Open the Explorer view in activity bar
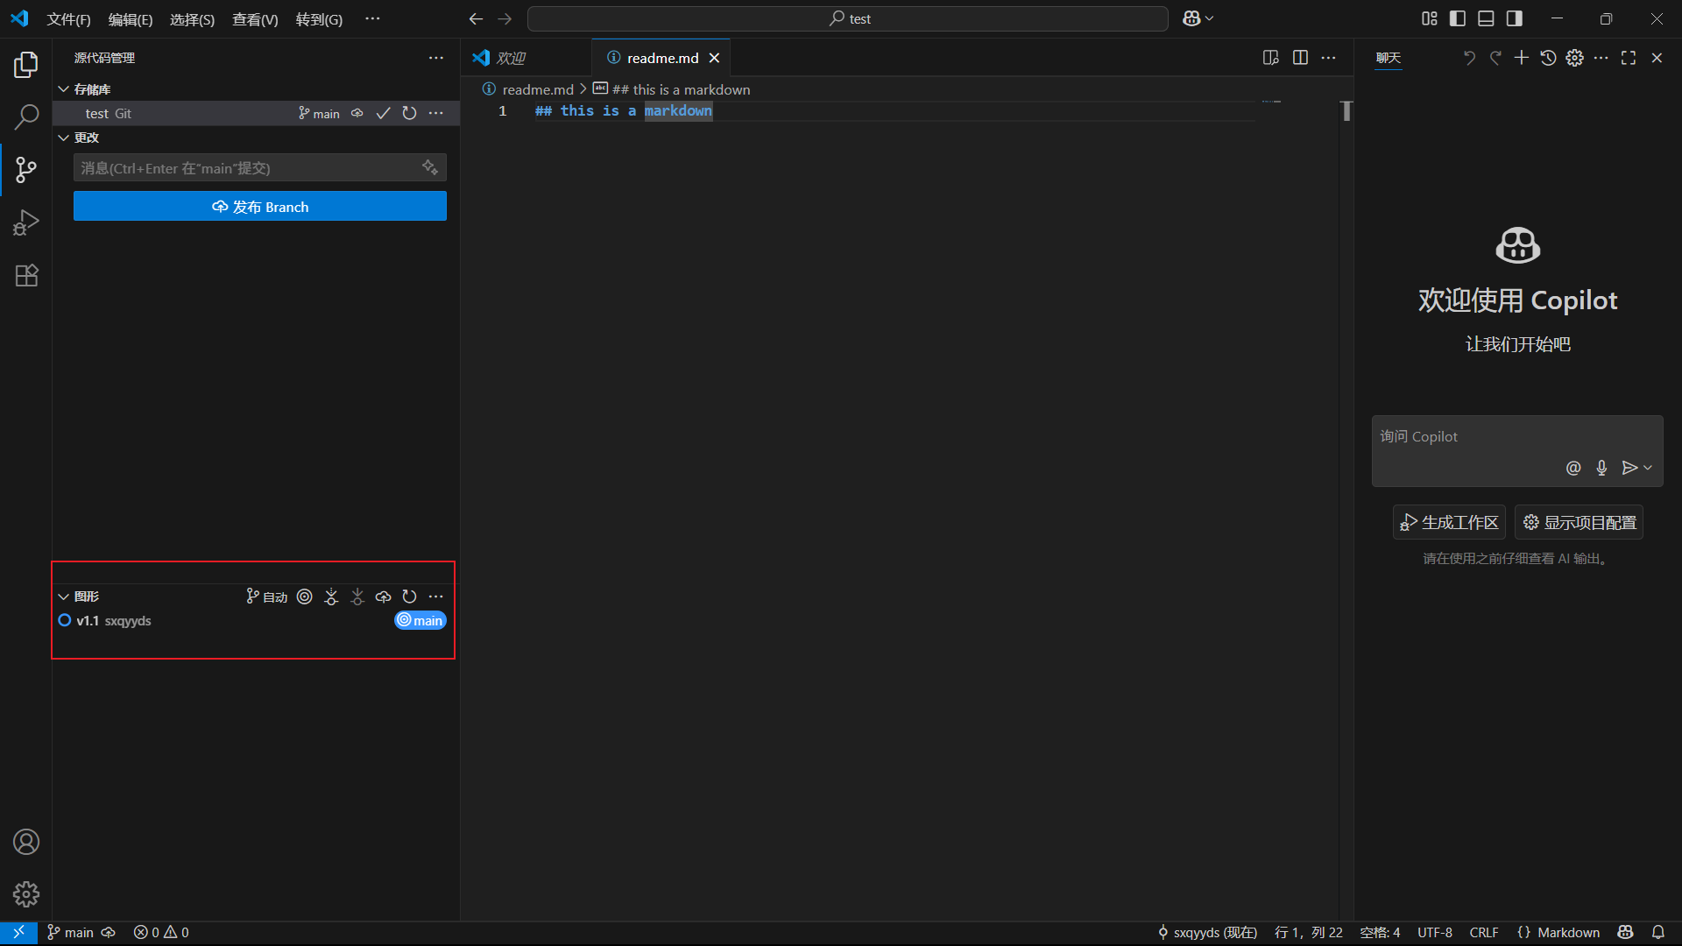The image size is (1682, 946). 26,65
